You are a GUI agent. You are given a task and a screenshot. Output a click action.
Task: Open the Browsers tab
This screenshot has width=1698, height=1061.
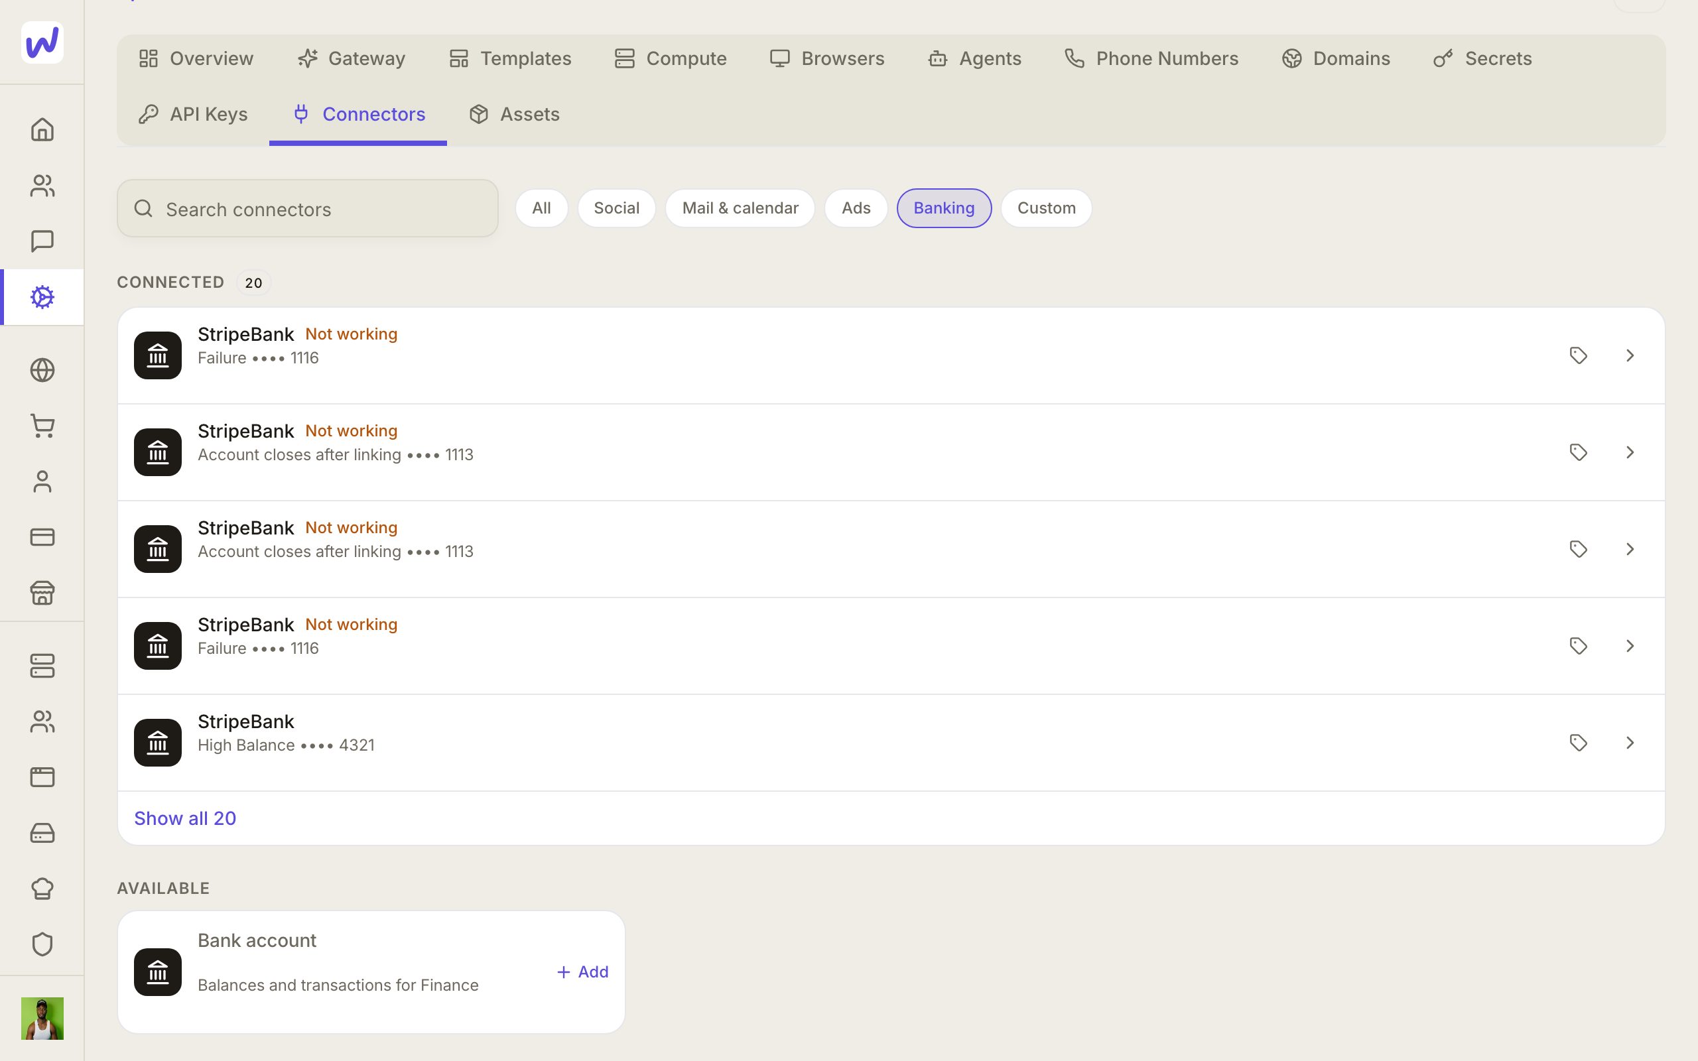tap(826, 58)
